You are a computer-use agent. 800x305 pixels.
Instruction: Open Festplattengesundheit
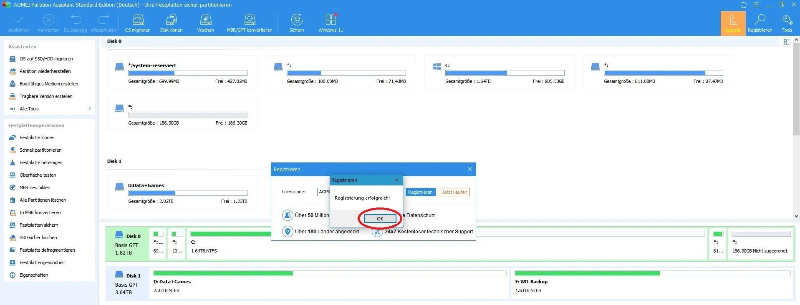tap(42, 262)
